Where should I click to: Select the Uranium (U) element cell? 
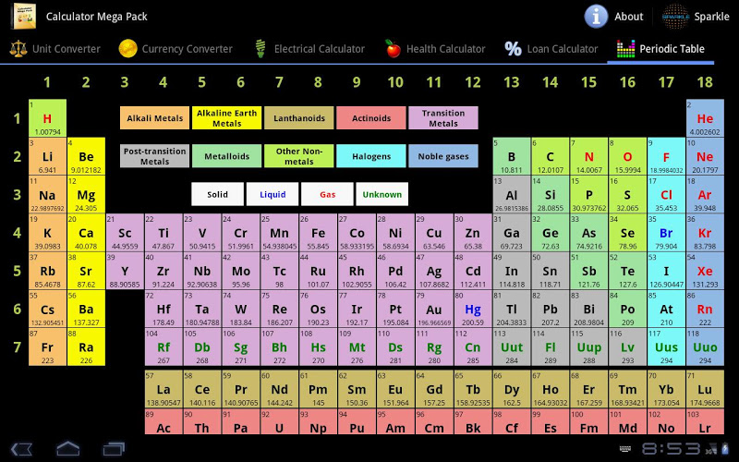280,421
